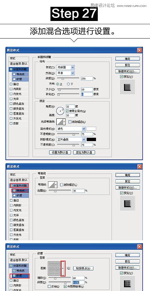
Task: Toggle 消除锯齿(L) in the 等高线 settings dialog
Action: pos(61,185)
